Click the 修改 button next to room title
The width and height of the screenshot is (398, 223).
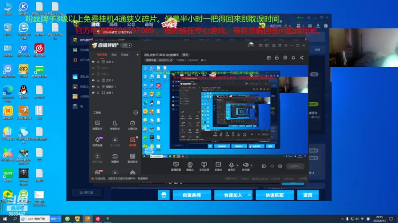185,55
